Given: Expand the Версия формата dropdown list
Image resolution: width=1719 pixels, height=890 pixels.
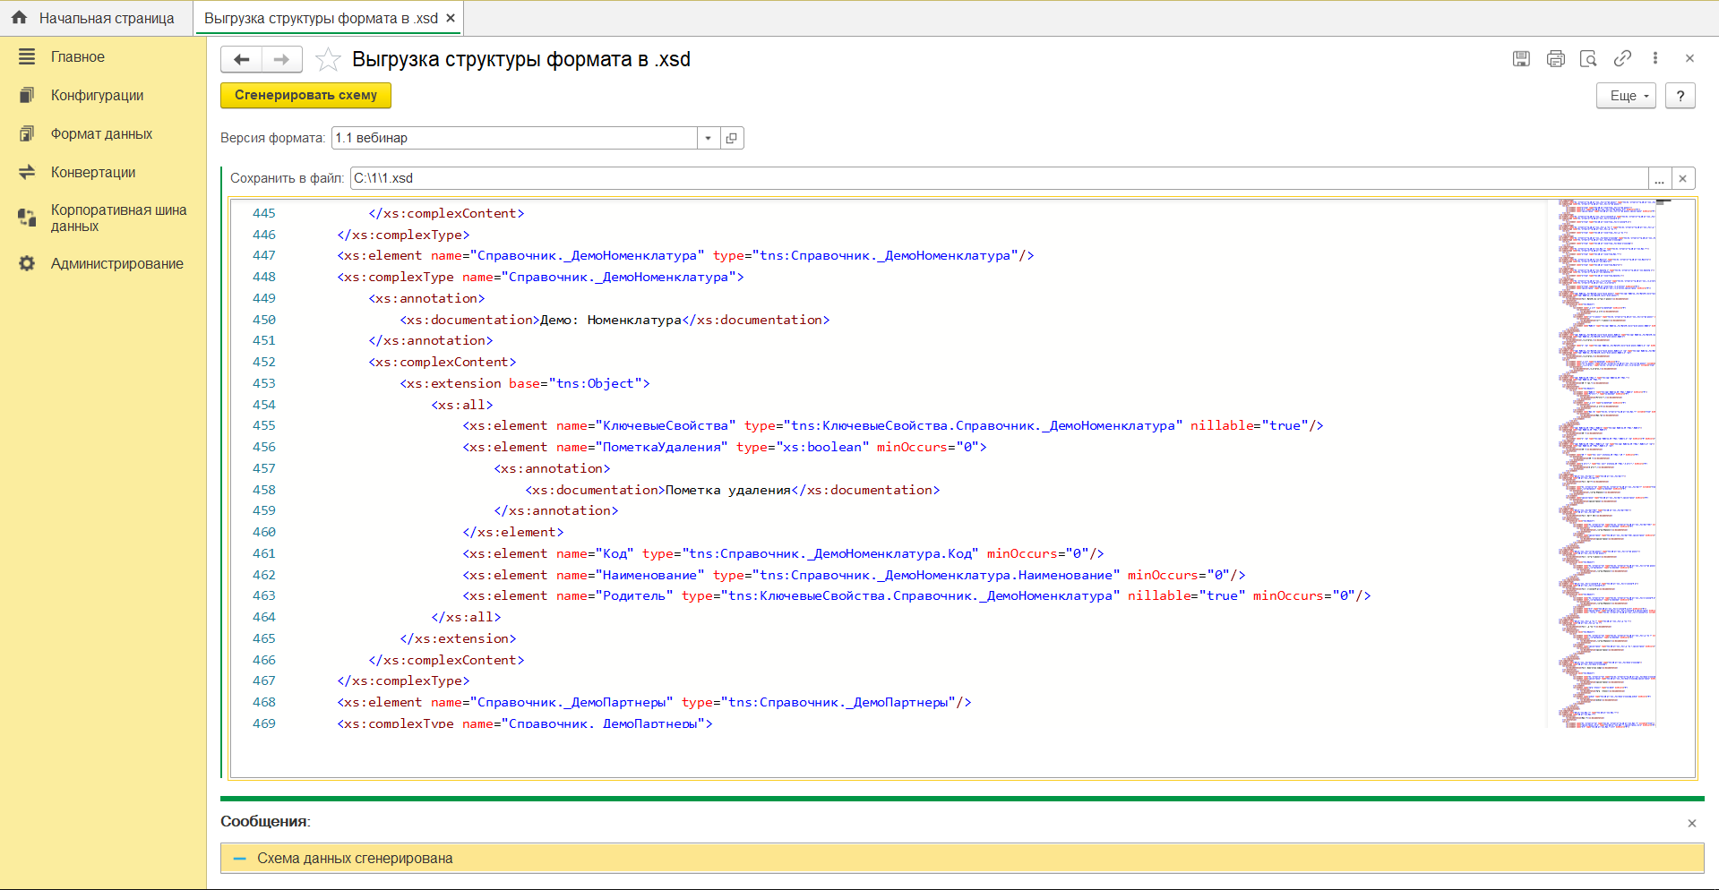Looking at the screenshot, I should pyautogui.click(x=708, y=138).
